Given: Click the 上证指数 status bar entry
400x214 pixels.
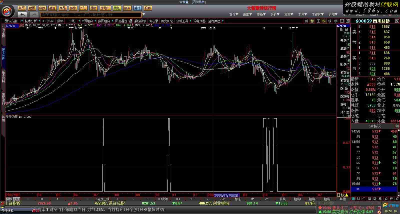Looking at the screenshot, I should 12,203.
